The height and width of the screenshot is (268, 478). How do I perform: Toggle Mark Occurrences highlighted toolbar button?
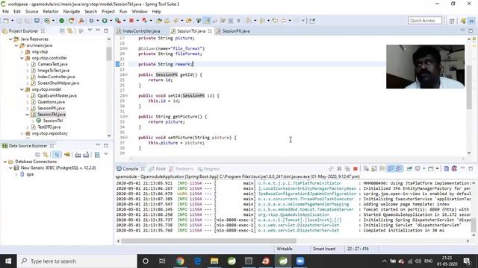(x=207, y=21)
